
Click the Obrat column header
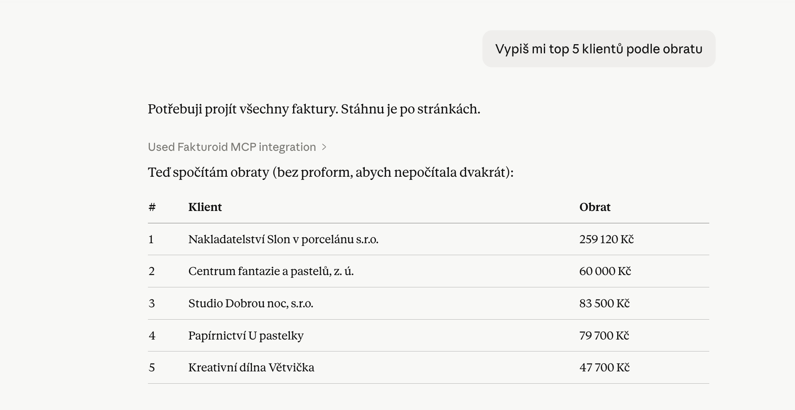pos(595,207)
